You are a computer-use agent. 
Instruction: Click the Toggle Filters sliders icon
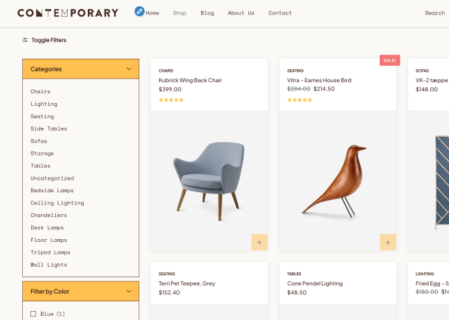tap(25, 40)
